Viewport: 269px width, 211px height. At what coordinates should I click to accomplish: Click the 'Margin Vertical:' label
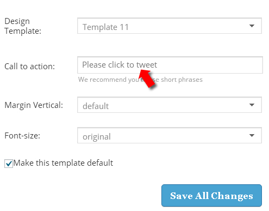[x=34, y=105]
